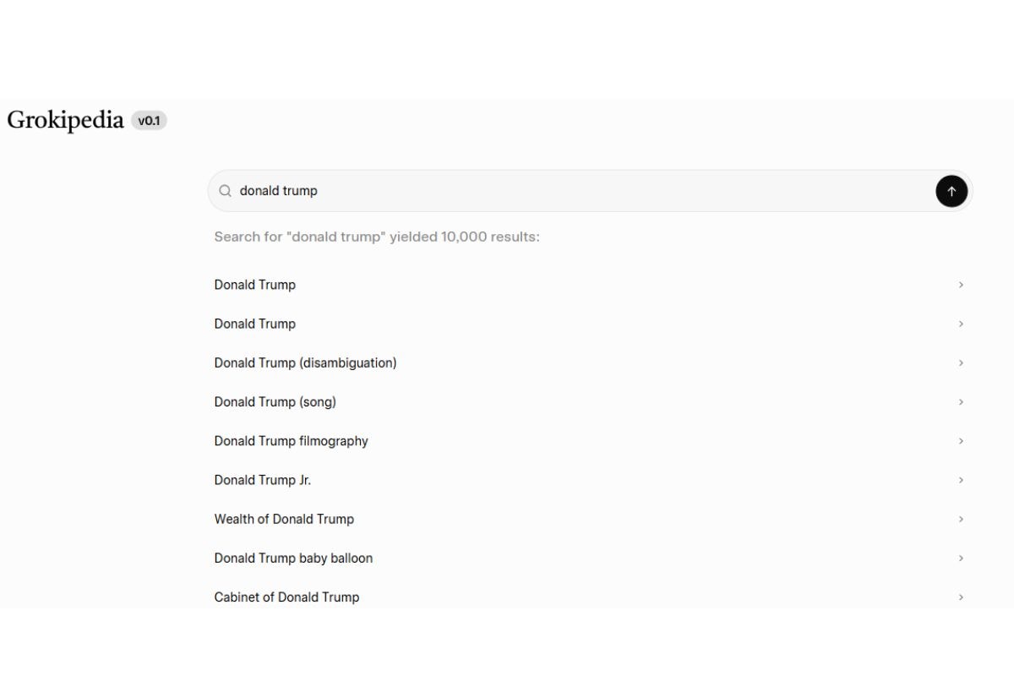Click the chevron beside Donald Trump Jr.
Image resolution: width=1014 pixels, height=676 pixels.
click(x=961, y=479)
